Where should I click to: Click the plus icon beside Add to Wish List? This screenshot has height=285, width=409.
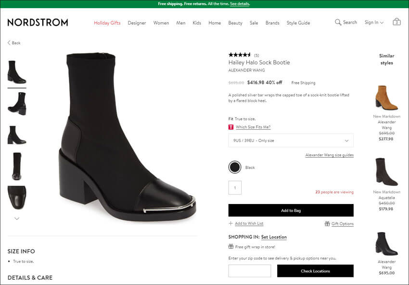coord(230,223)
